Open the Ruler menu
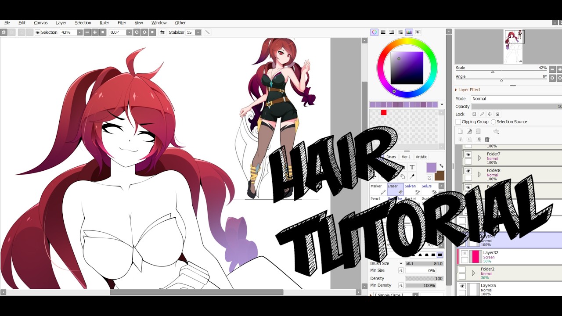562x316 pixels. pyautogui.click(x=104, y=23)
